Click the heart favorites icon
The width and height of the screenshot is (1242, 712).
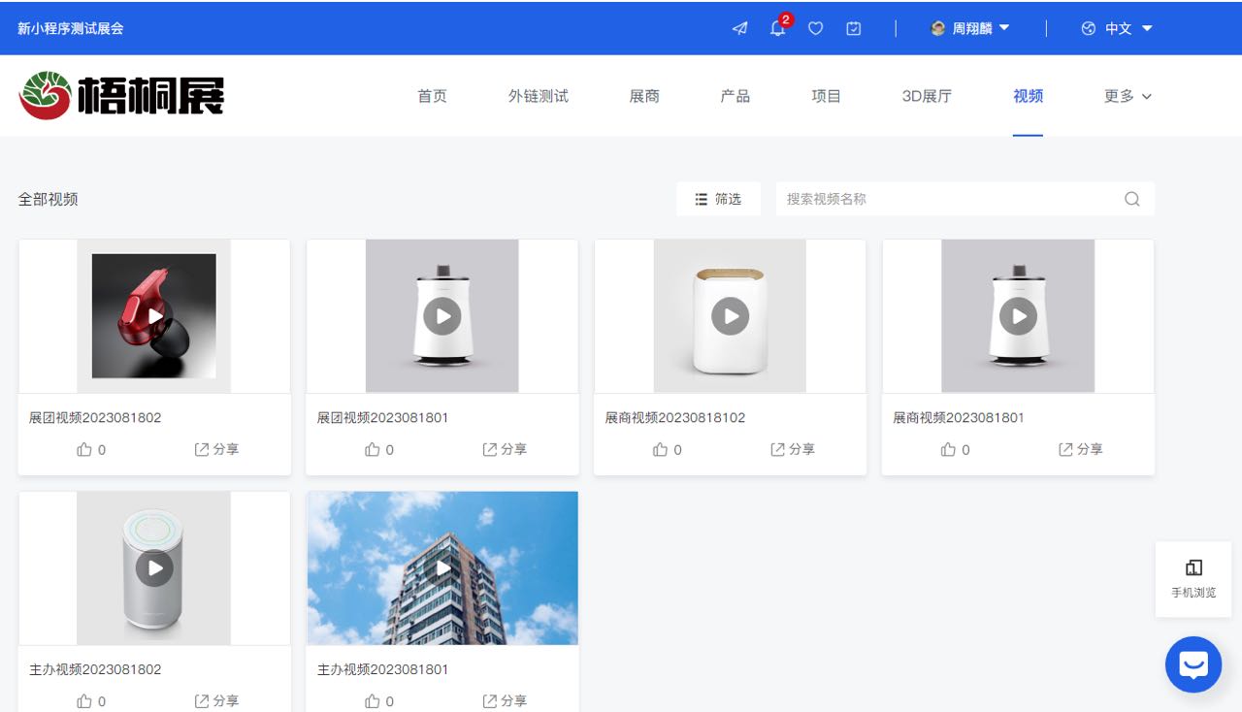point(815,28)
